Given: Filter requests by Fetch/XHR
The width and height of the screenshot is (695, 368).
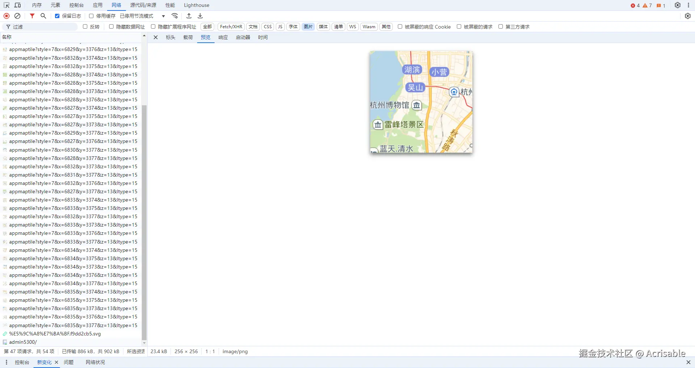Looking at the screenshot, I should pos(231,26).
